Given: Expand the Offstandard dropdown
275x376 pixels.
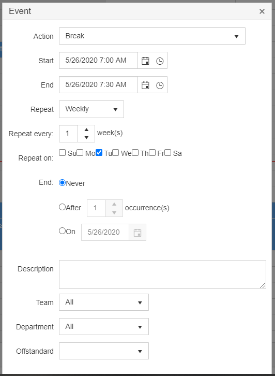Looking at the screenshot, I should click(104, 351).
